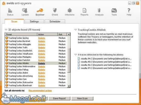This screenshot has height=105, width=141.
Task: Open the Analysis icon
Action: pos(99,10)
